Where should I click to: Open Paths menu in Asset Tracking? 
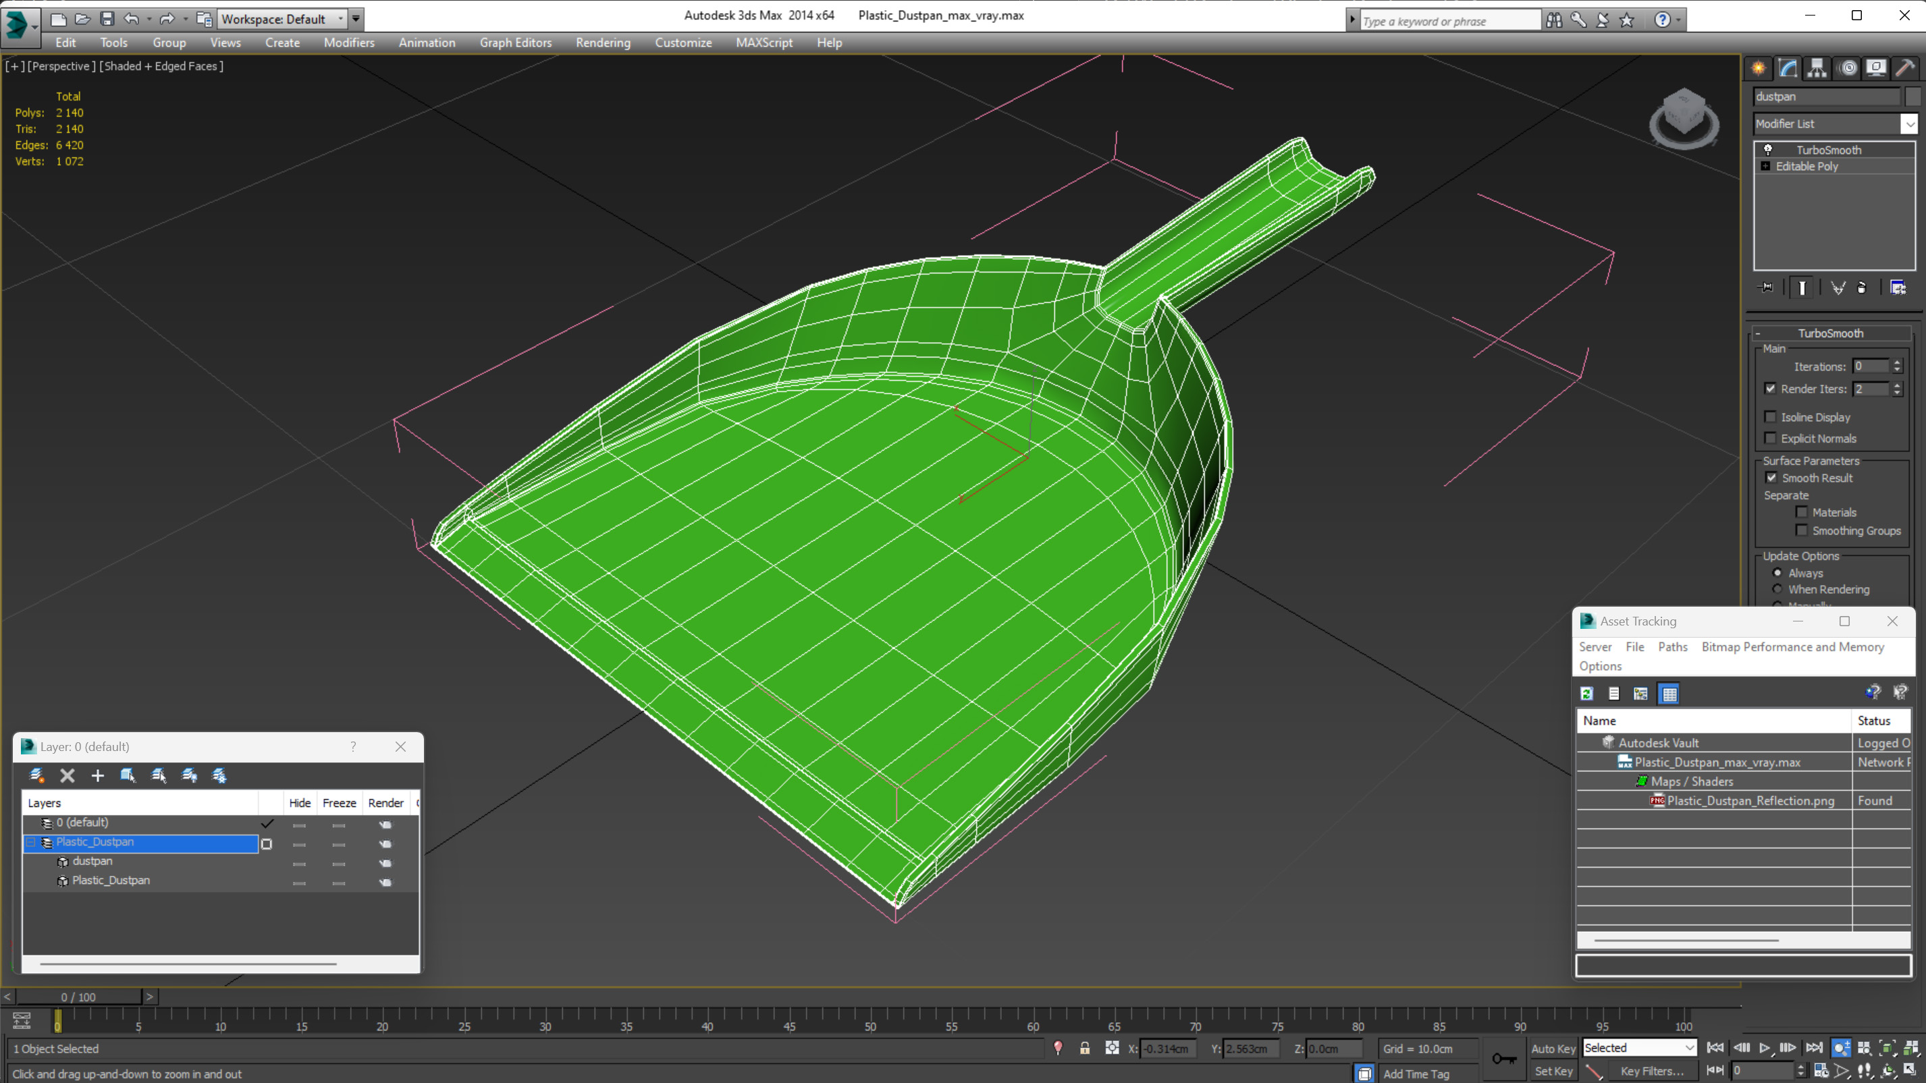tap(1673, 646)
